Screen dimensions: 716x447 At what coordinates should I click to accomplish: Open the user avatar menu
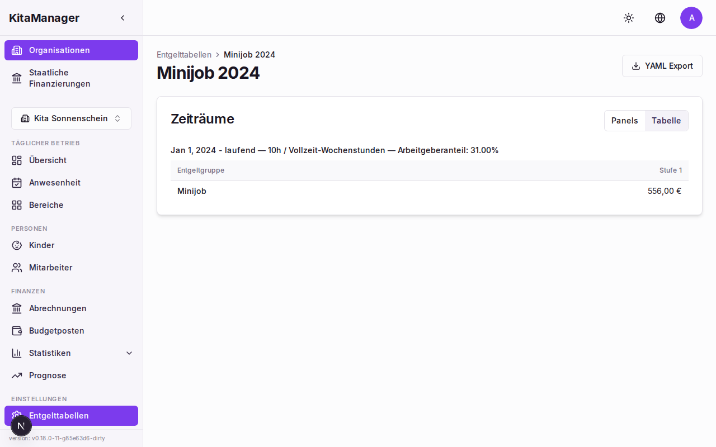click(x=691, y=18)
